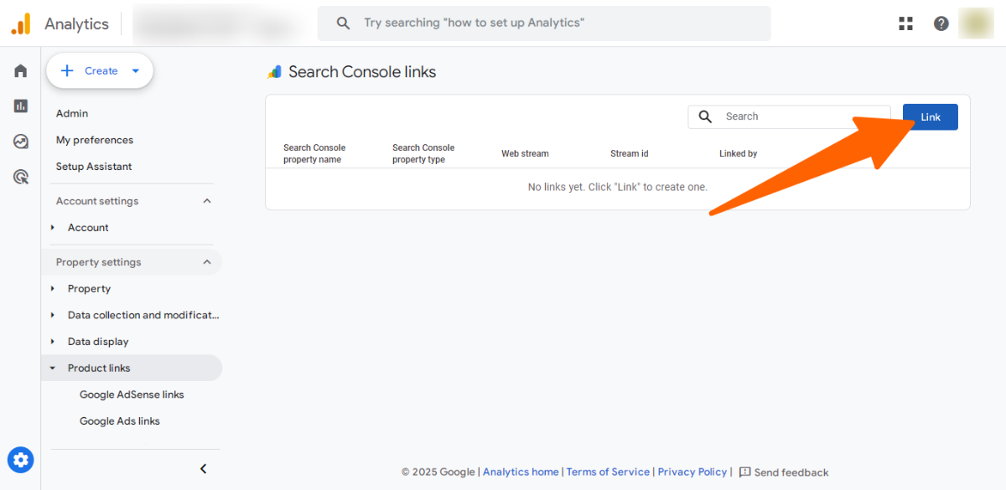The height and width of the screenshot is (490, 1006).
Task: Open the Help question mark icon
Action: (941, 23)
